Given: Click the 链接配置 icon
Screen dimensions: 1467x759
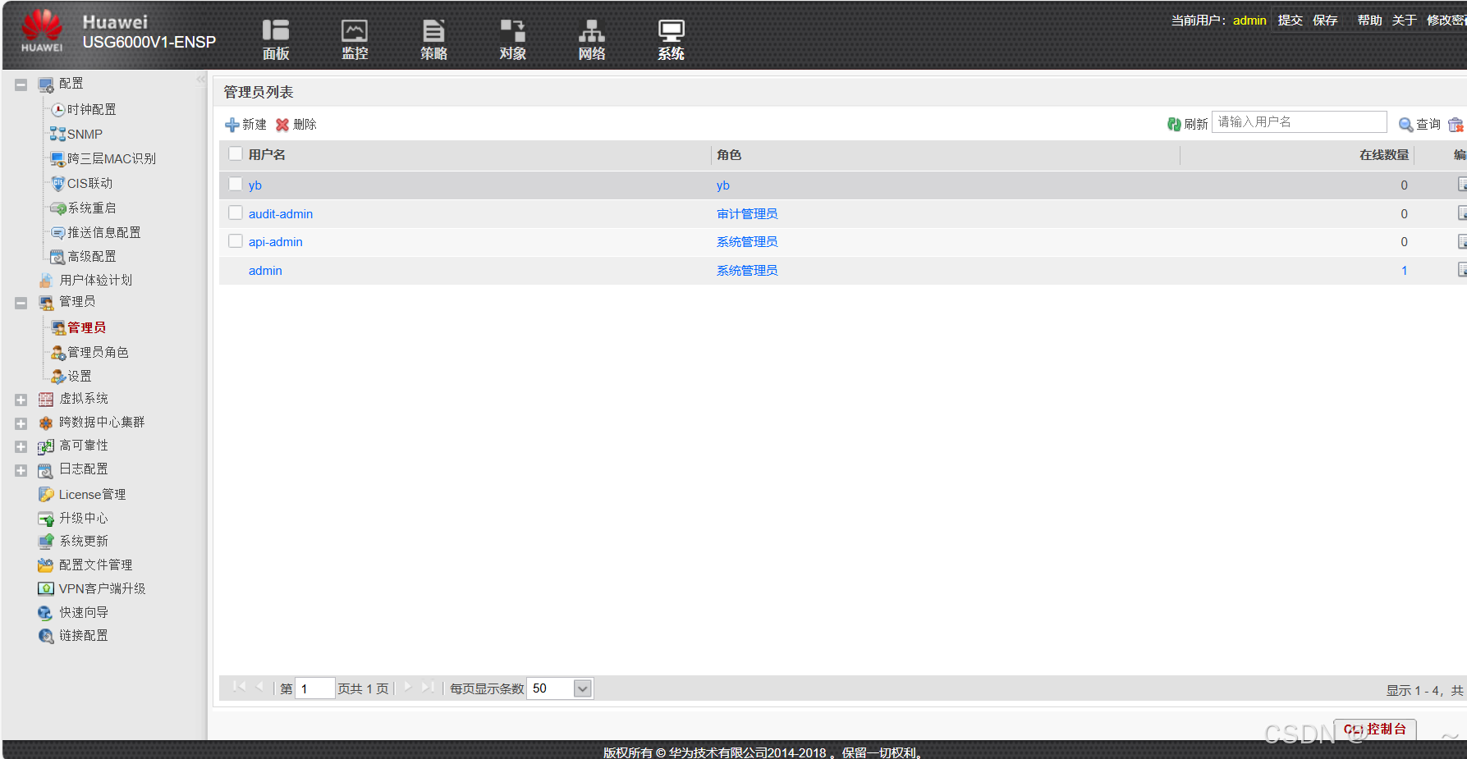Looking at the screenshot, I should 46,636.
